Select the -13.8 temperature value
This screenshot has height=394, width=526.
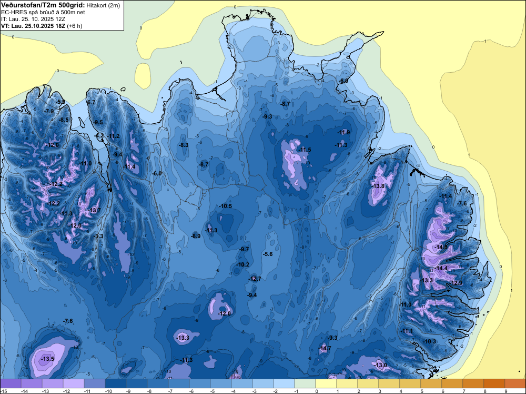(378, 186)
